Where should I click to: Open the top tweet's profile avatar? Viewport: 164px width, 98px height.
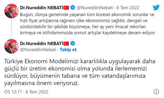tap(11, 11)
